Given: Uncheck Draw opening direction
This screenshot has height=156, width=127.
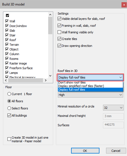Looking at the screenshot, I should point(60,46).
